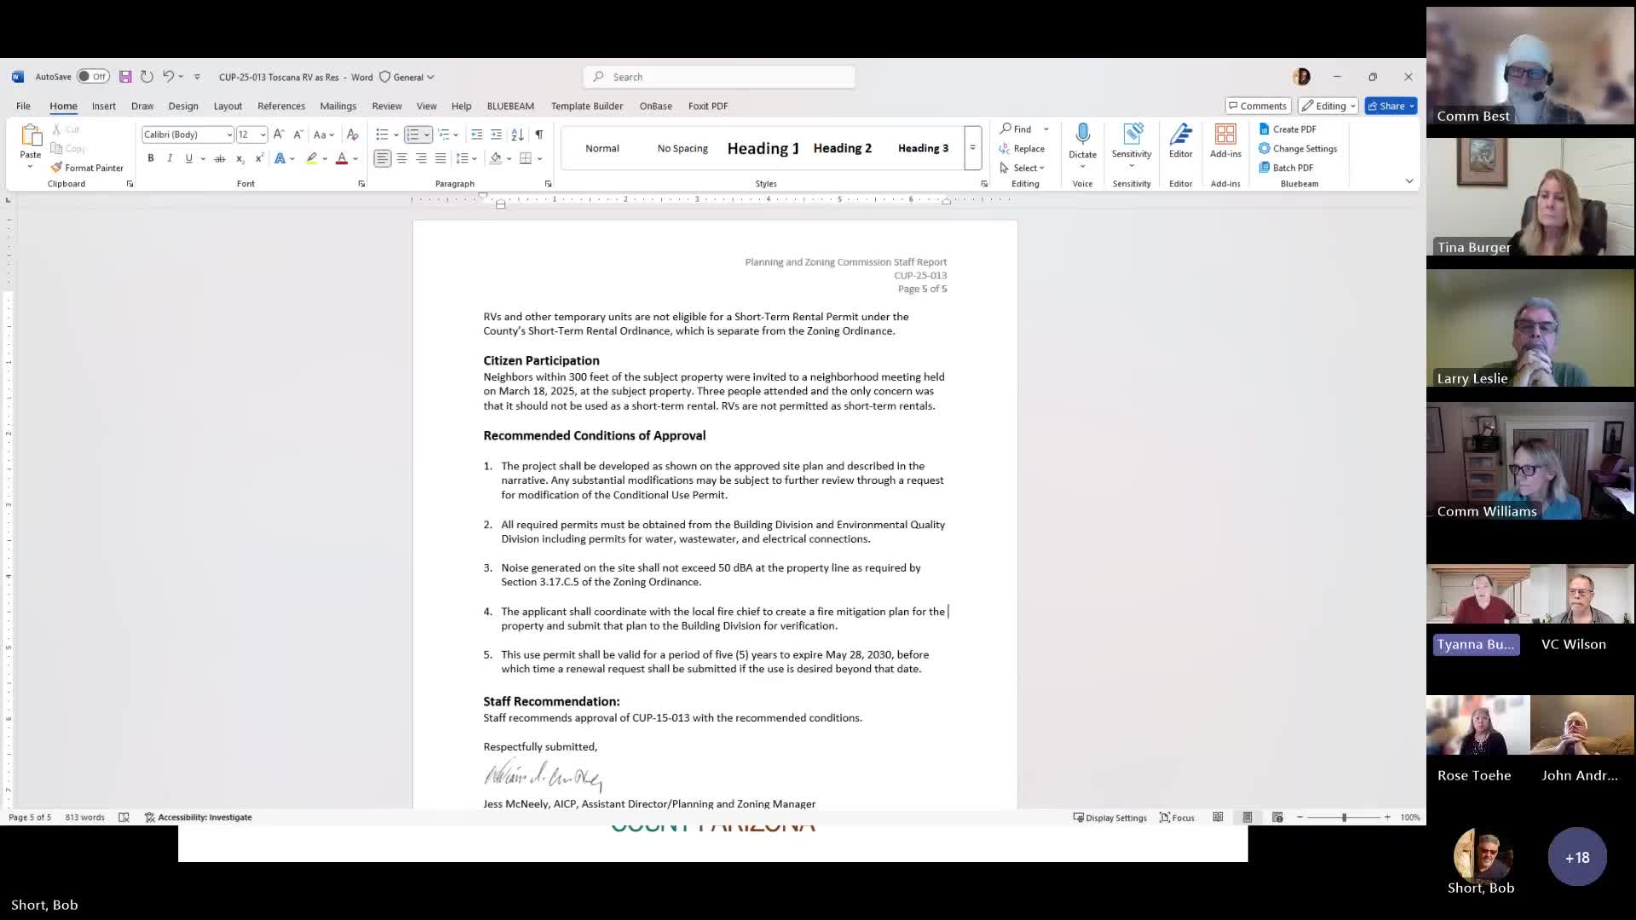The image size is (1636, 920).
Task: Click the Format Painter brush icon
Action: 57,168
